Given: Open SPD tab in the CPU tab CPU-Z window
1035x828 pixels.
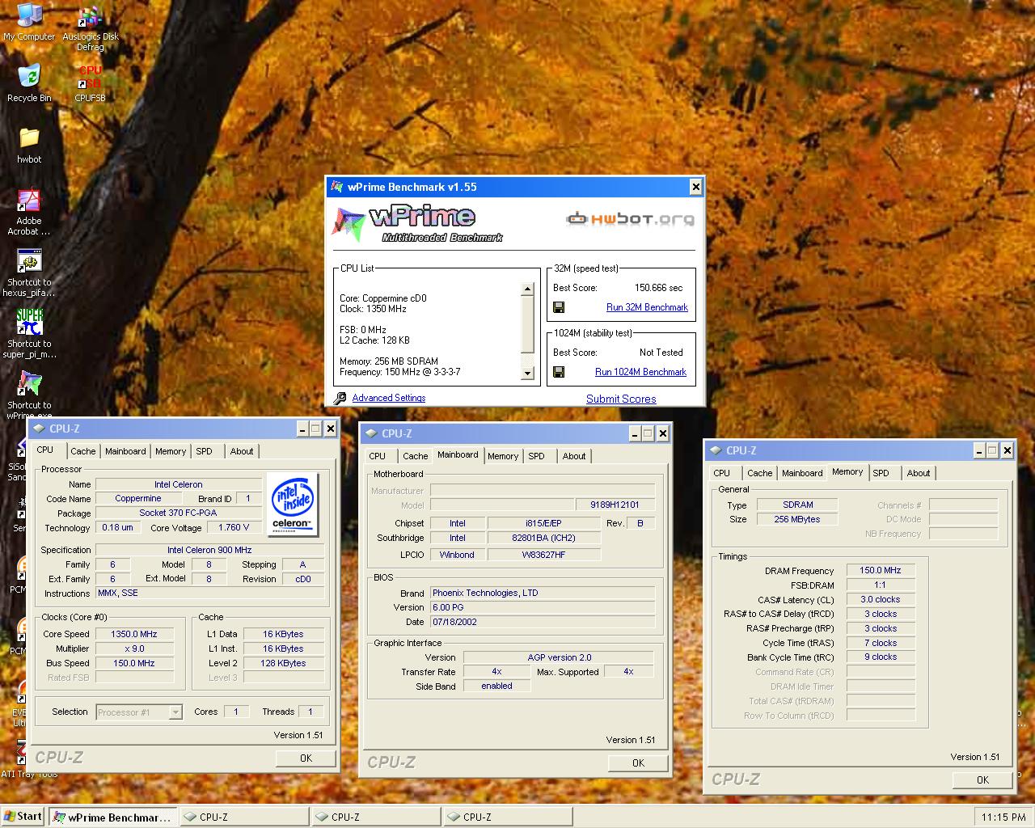Looking at the screenshot, I should click(204, 451).
